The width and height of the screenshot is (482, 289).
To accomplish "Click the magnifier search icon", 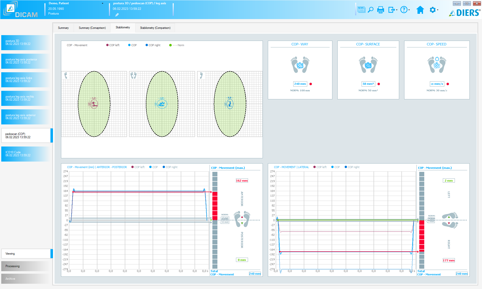I will pos(371,10).
